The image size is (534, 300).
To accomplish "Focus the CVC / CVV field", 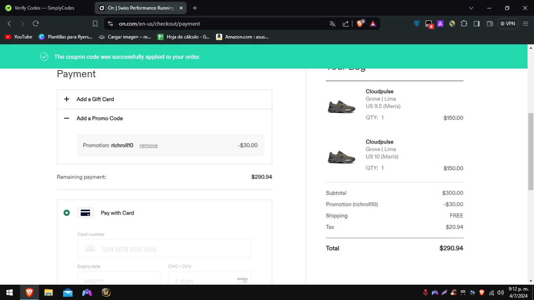I will tap(210, 278).
